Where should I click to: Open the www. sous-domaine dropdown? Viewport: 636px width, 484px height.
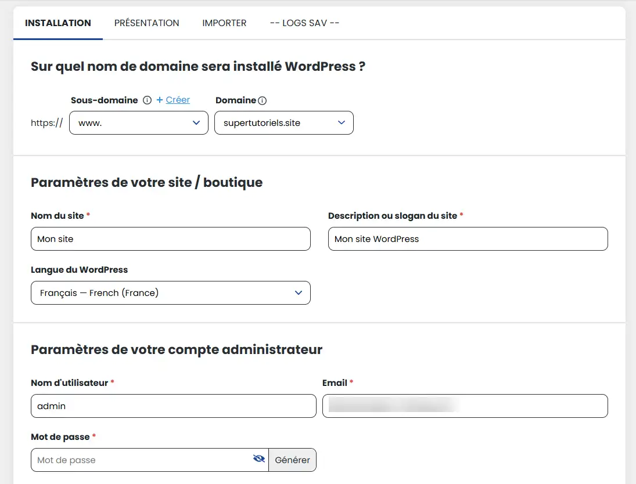(139, 123)
